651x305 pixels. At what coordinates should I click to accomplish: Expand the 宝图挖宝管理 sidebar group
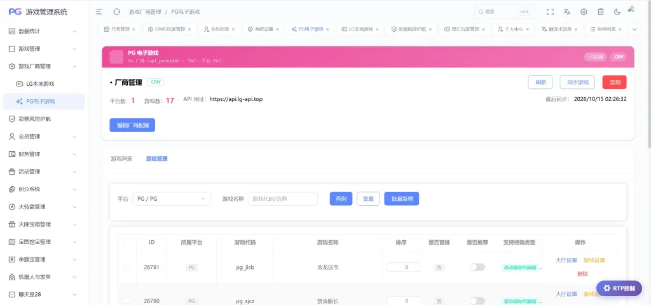coord(75,242)
